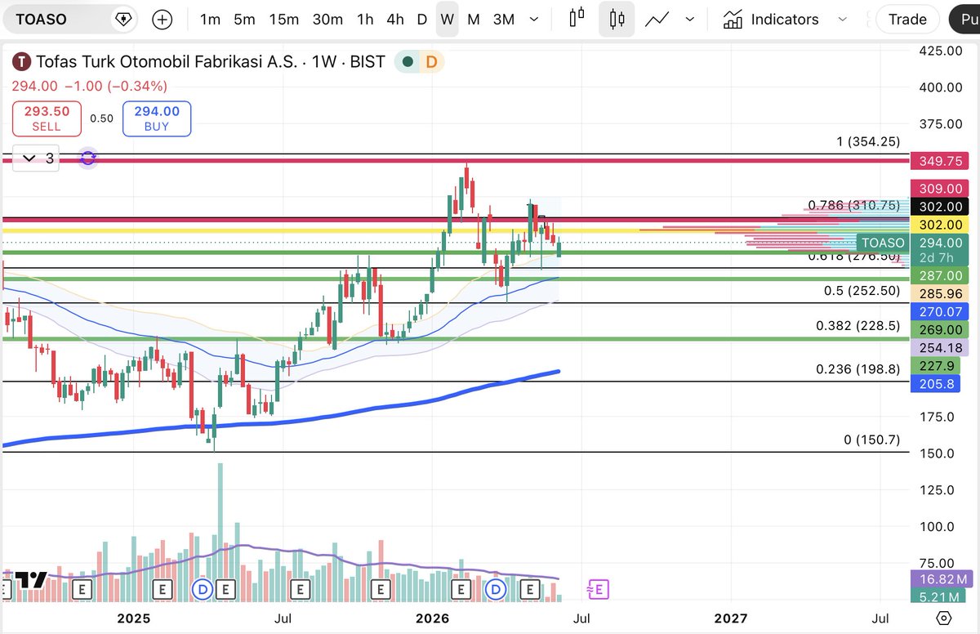The height and width of the screenshot is (634, 980).
Task: Choose the line chart style icon
Action: [657, 20]
